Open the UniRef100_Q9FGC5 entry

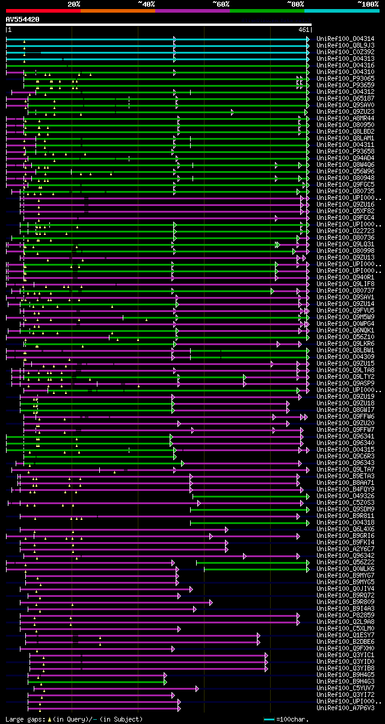tap(345, 184)
